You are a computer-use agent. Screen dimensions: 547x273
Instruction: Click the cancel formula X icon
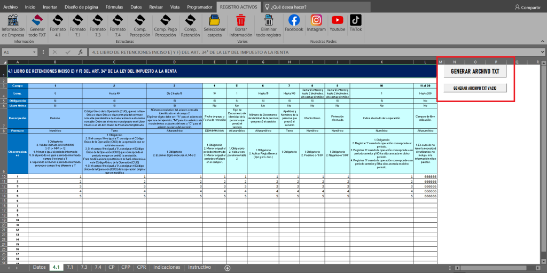click(x=55, y=52)
